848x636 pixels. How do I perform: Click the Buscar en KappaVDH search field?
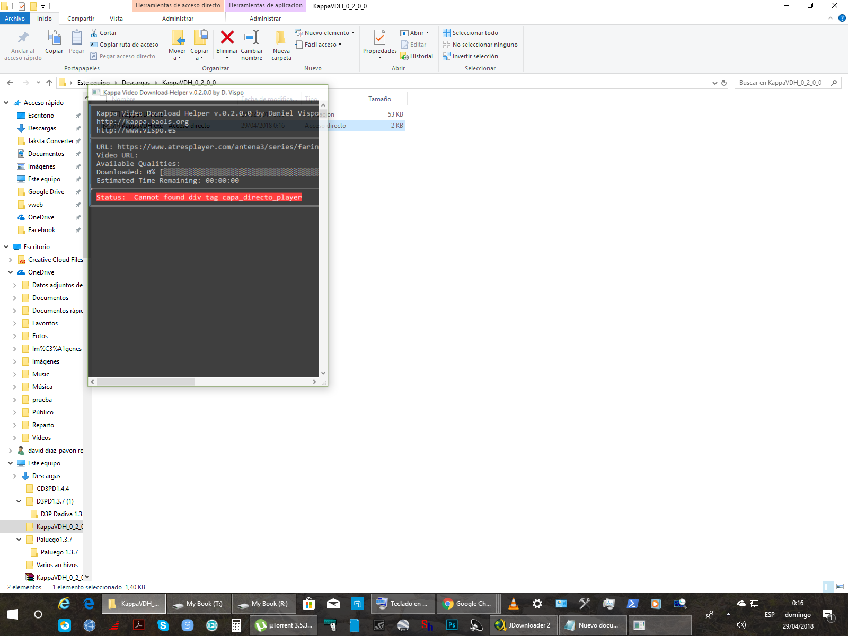[x=782, y=83]
